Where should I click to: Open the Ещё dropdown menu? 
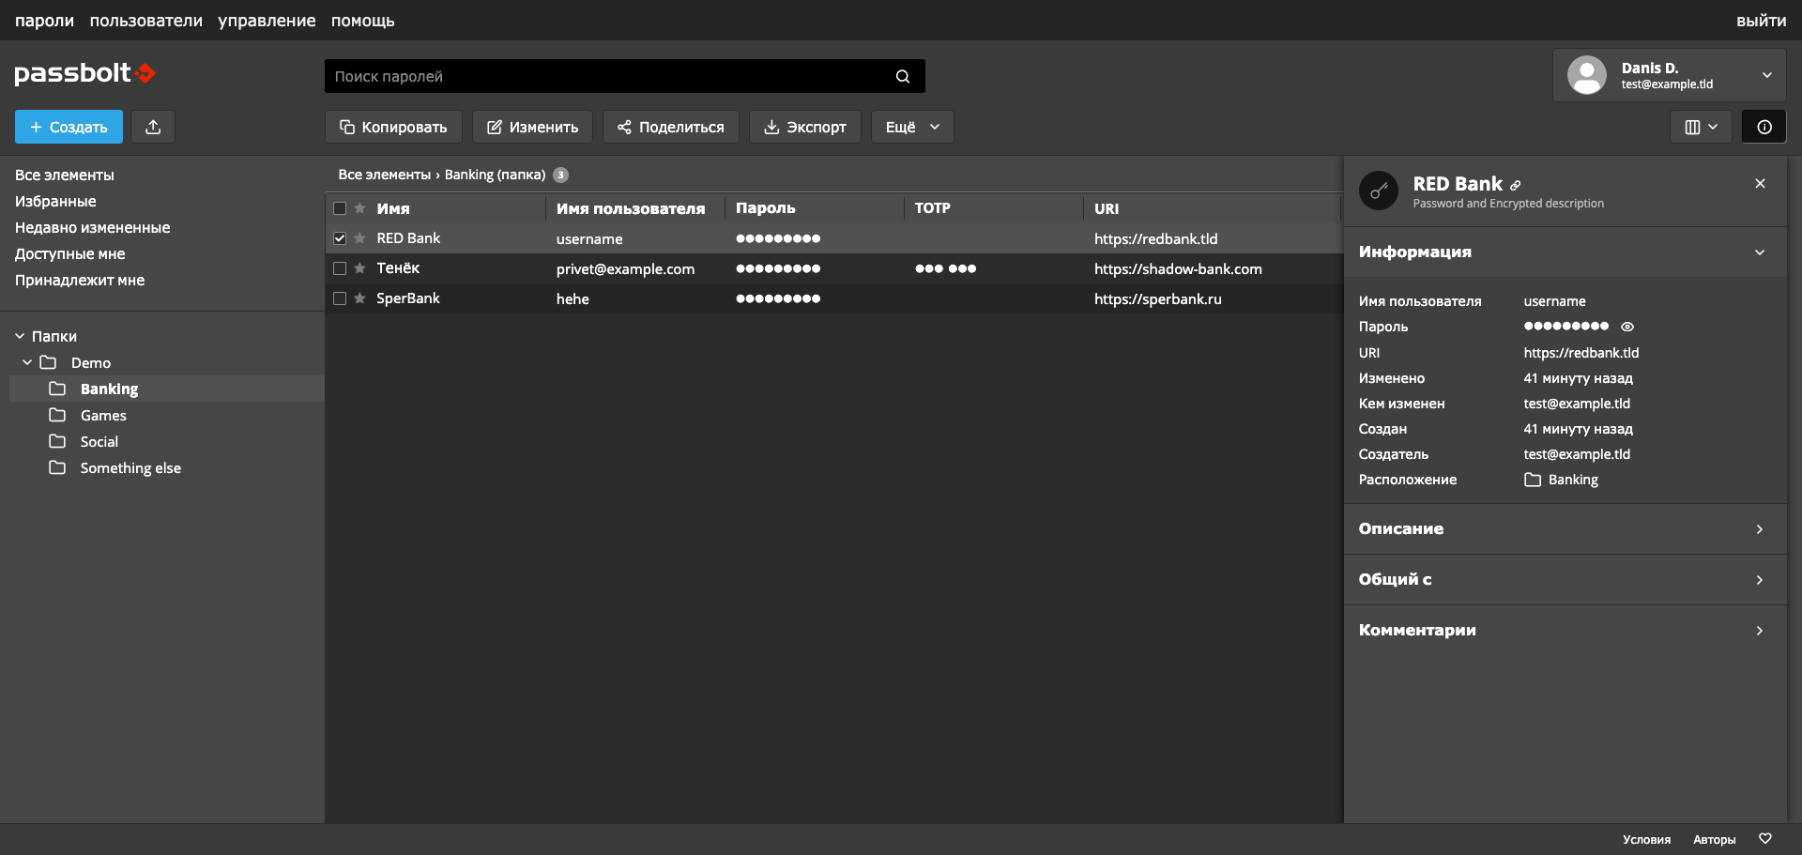pyautogui.click(x=911, y=127)
